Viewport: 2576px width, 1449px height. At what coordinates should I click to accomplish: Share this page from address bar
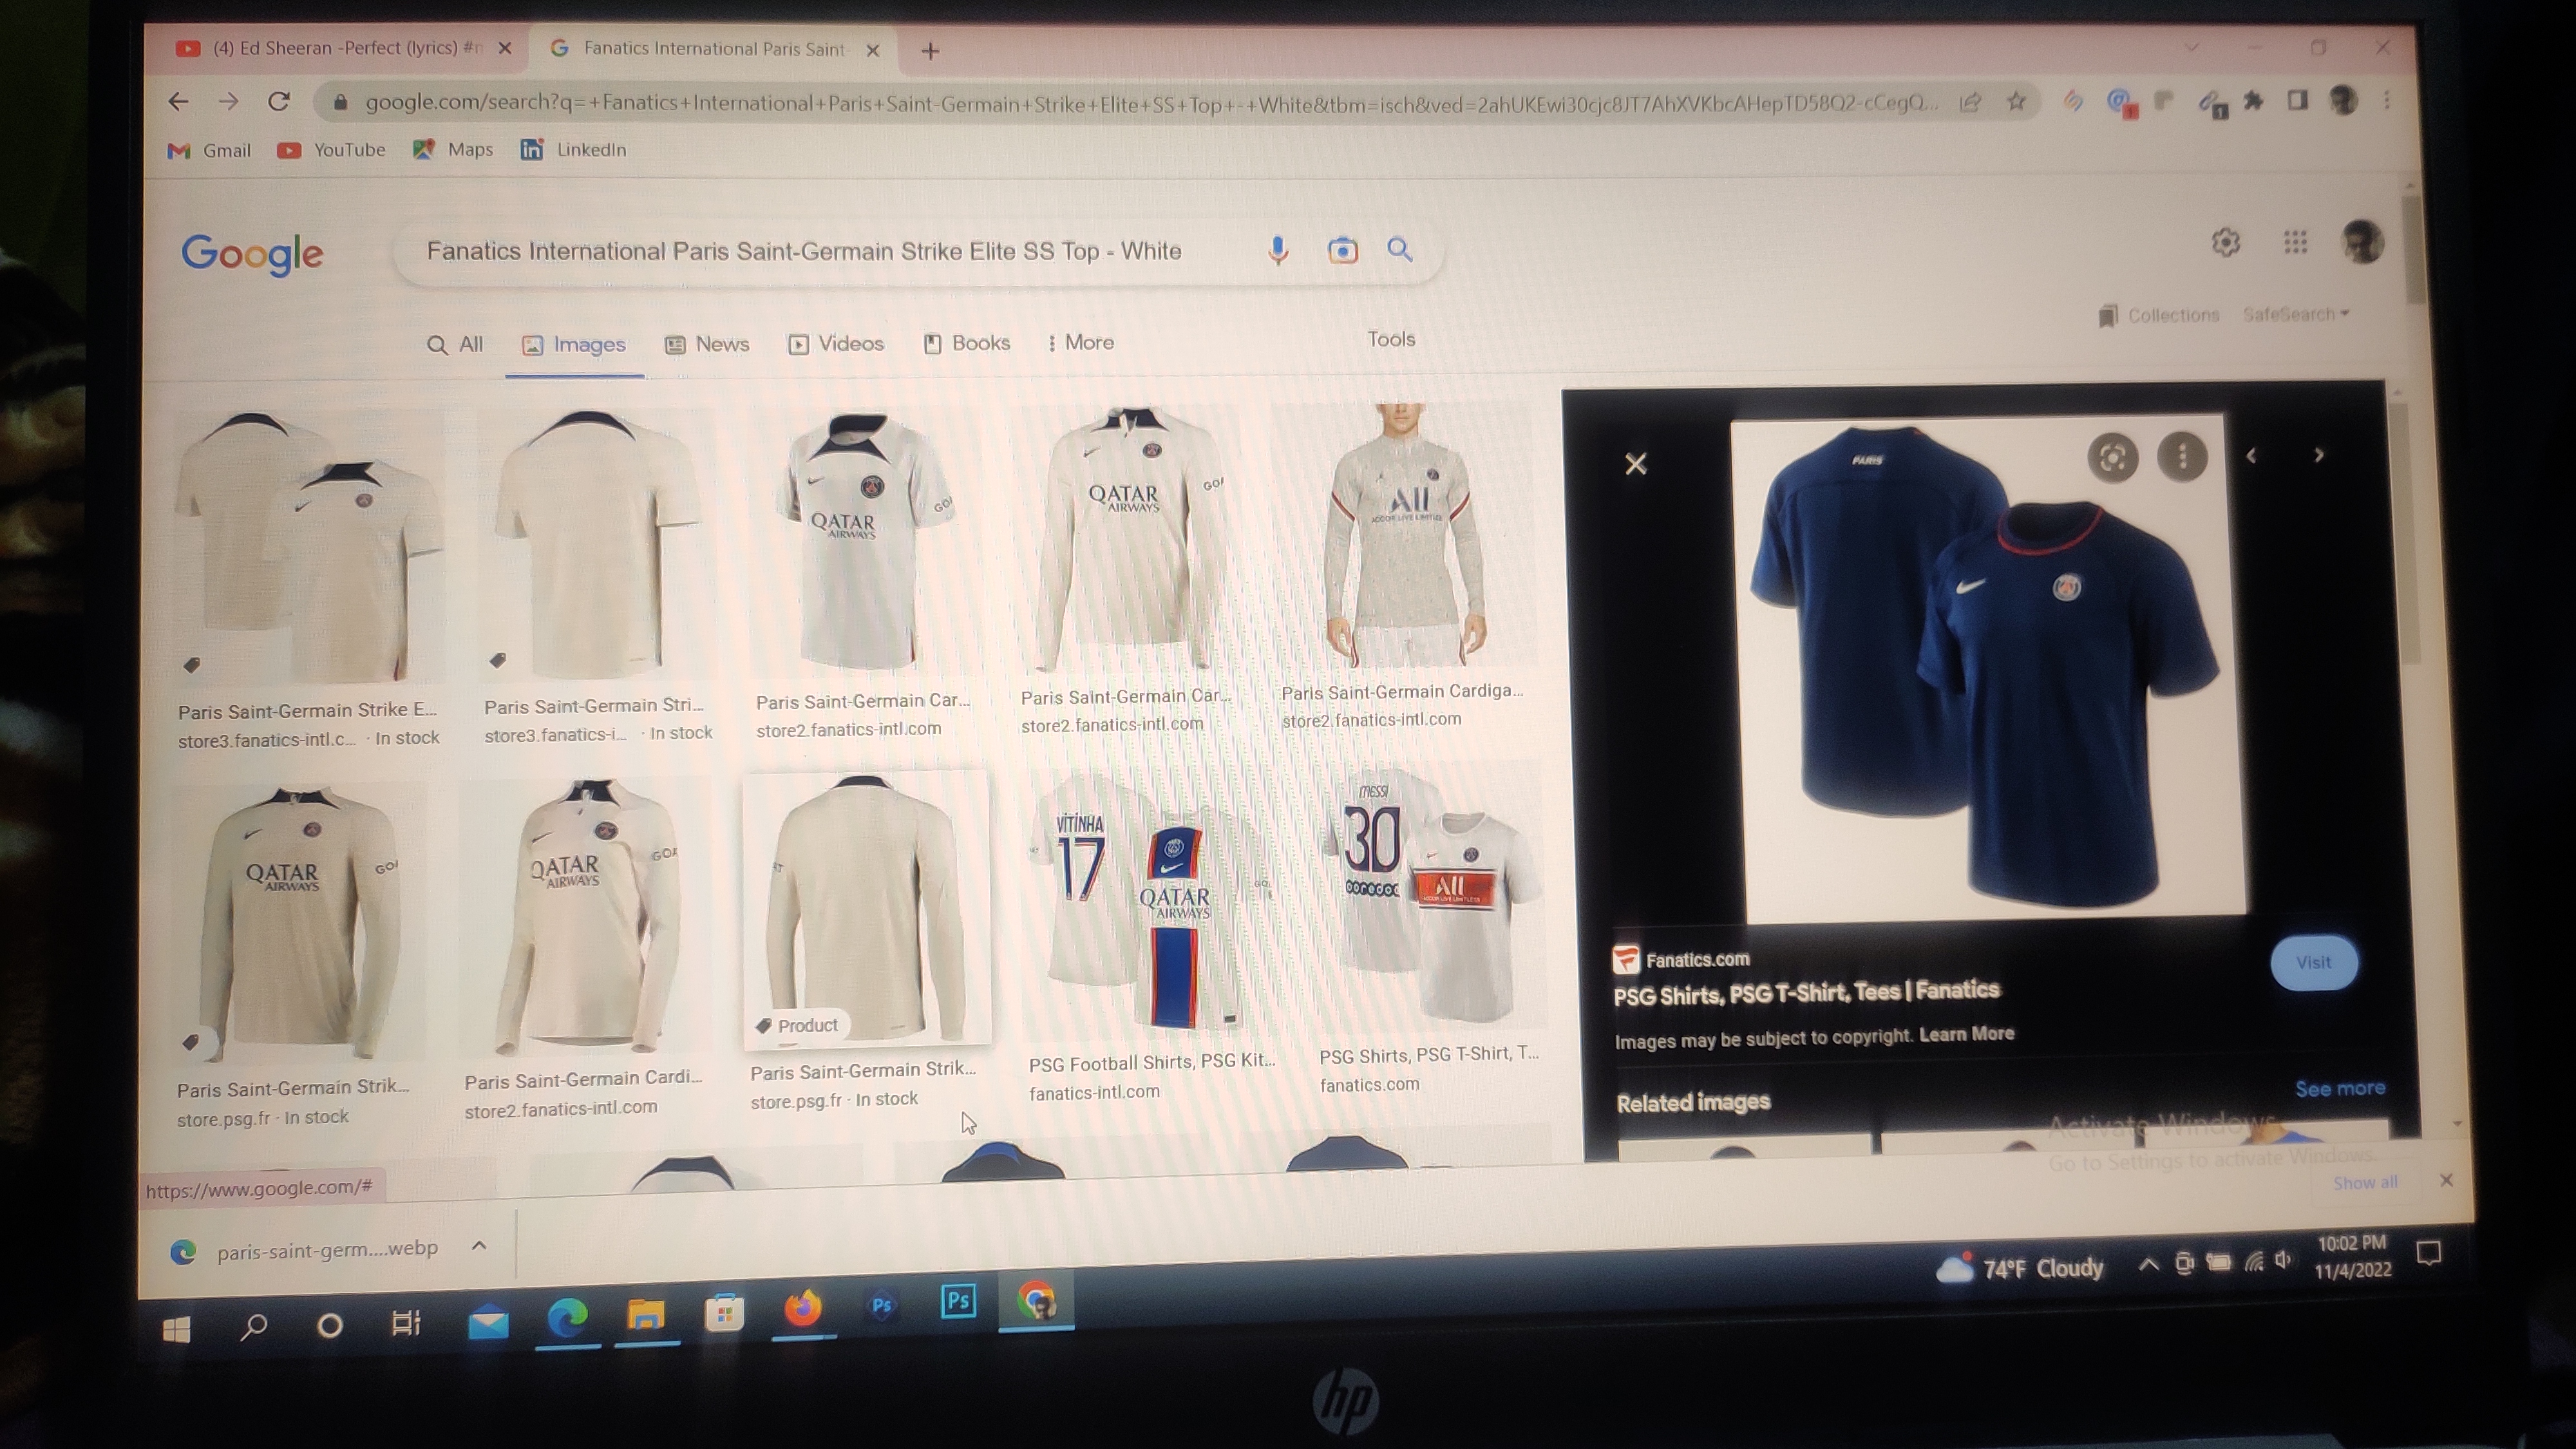(1970, 102)
